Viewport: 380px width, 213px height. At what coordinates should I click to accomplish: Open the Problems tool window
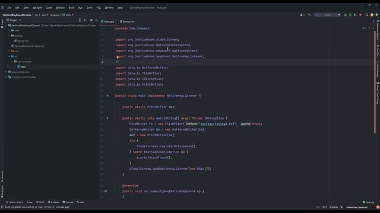53,202
